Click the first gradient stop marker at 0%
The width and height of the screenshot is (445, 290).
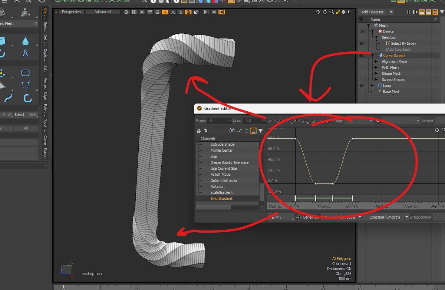click(296, 198)
